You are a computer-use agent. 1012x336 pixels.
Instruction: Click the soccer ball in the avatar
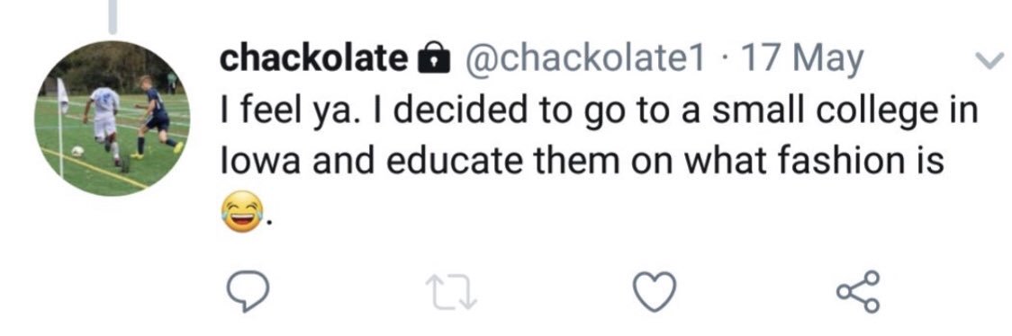[77, 151]
